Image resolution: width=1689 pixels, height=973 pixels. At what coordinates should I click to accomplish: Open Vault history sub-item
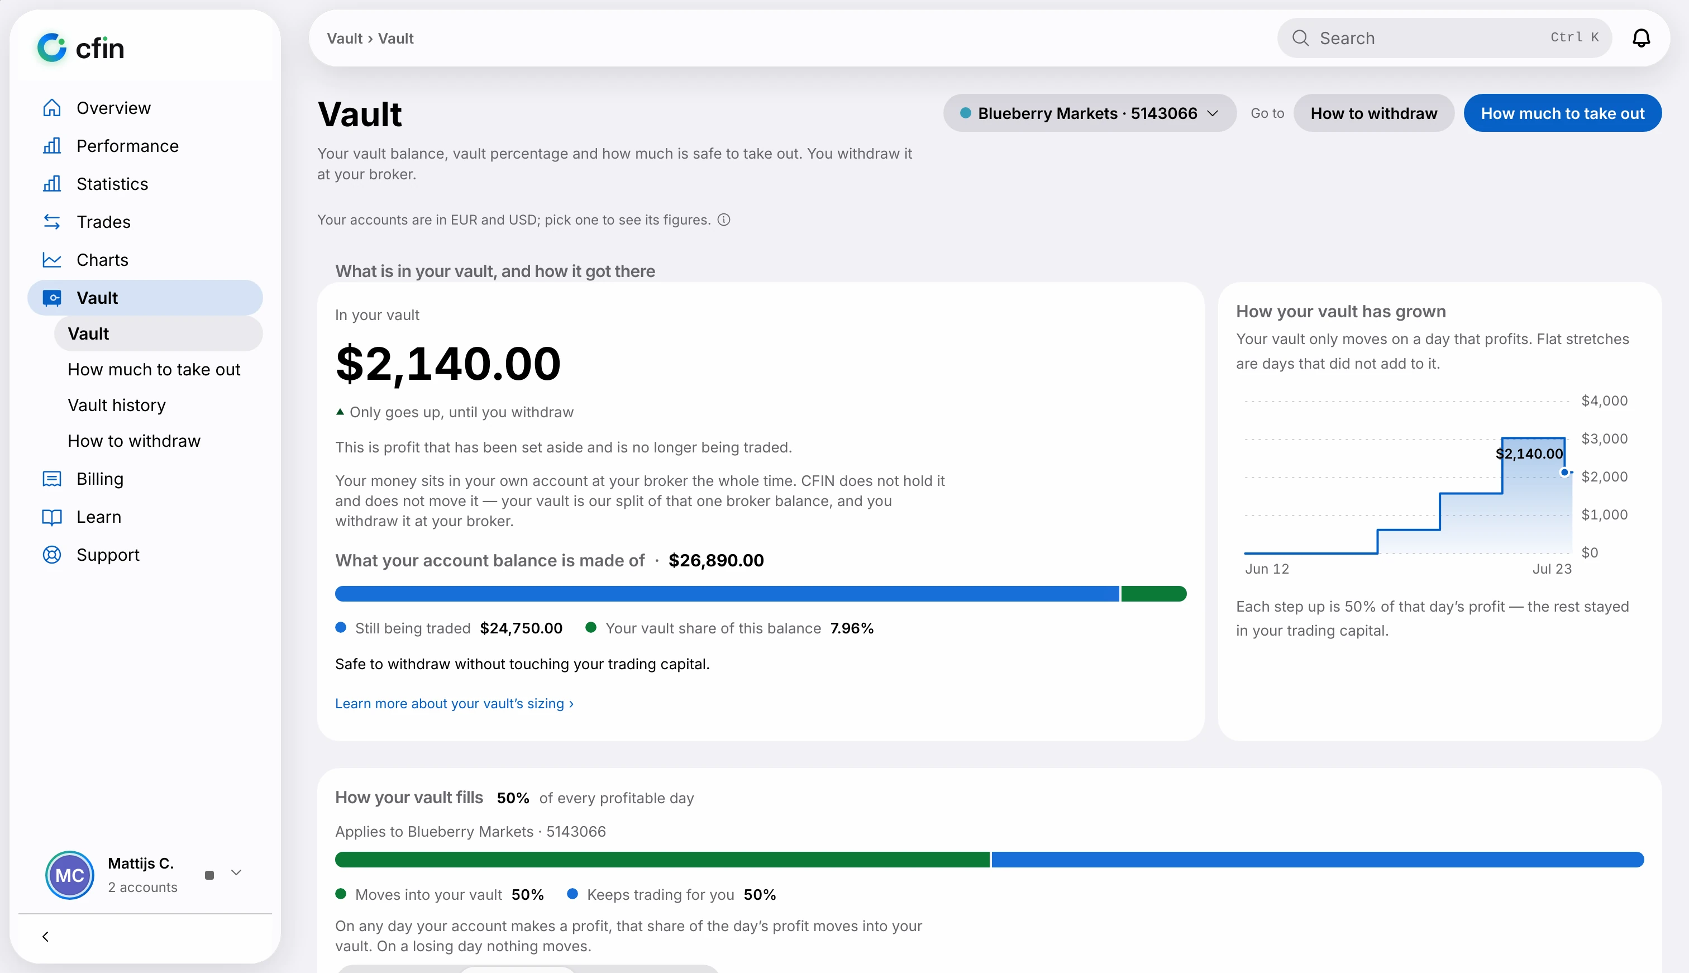[x=159, y=405]
